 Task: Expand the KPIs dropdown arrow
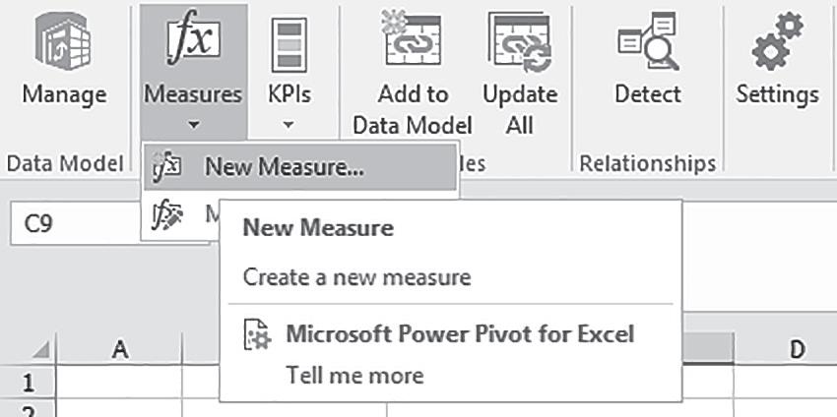[289, 125]
